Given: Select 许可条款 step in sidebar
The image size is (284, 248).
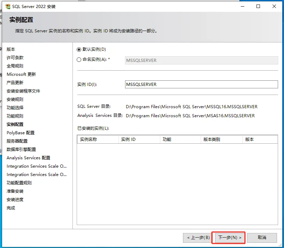Looking at the screenshot, I should tap(15, 57).
